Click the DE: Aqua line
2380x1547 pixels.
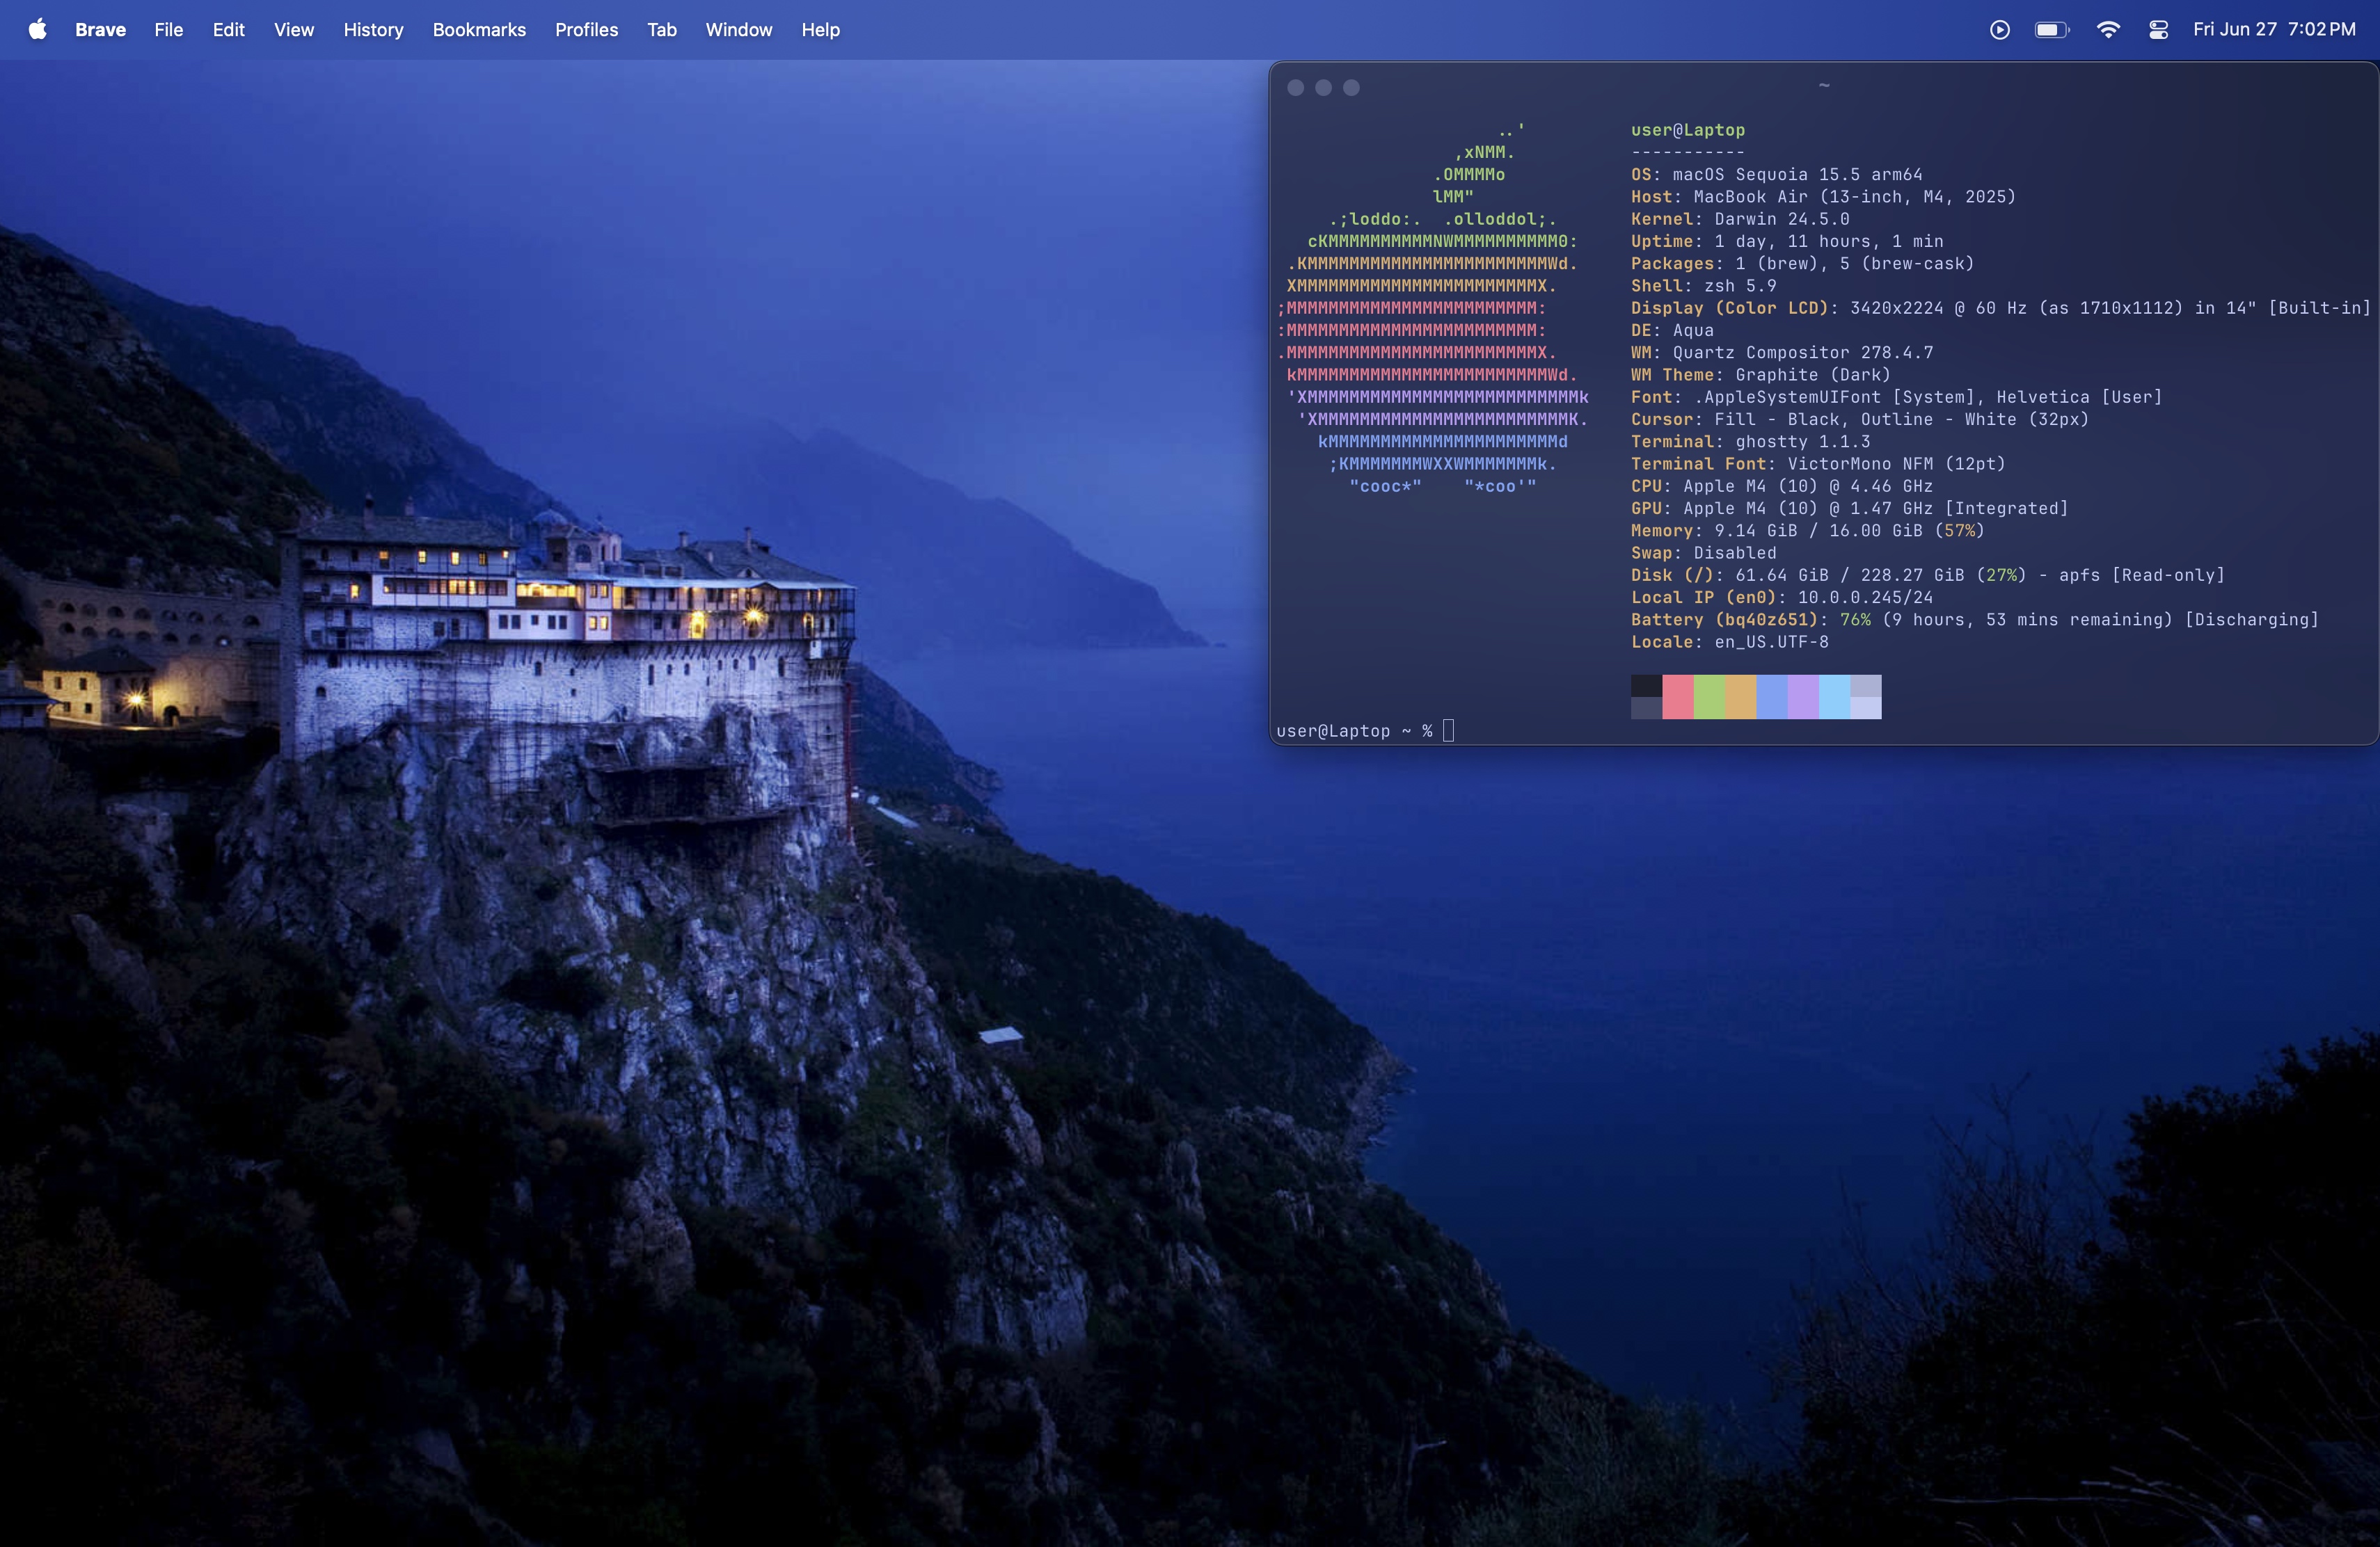point(1672,330)
